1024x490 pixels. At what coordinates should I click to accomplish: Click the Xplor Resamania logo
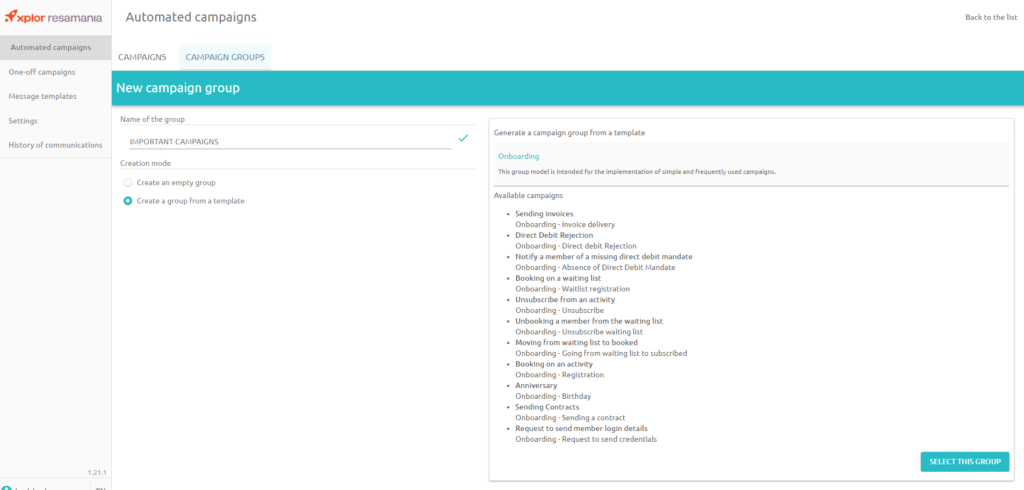[53, 17]
